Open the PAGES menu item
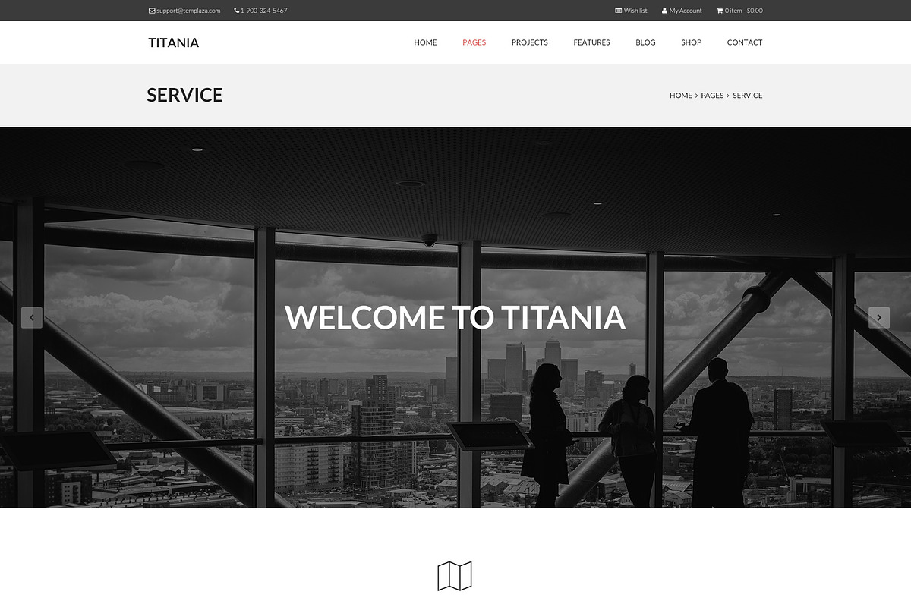This screenshot has height=607, width=911. click(474, 42)
